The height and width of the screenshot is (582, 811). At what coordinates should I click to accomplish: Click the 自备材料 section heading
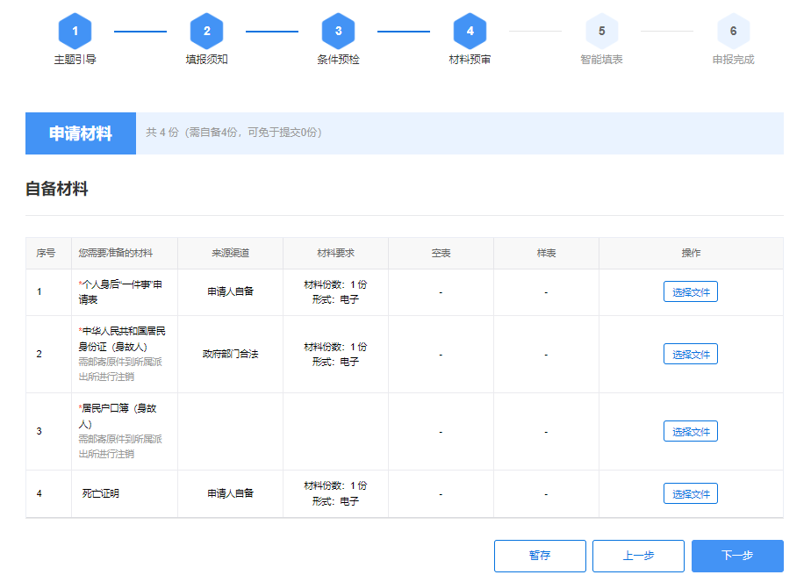56,189
